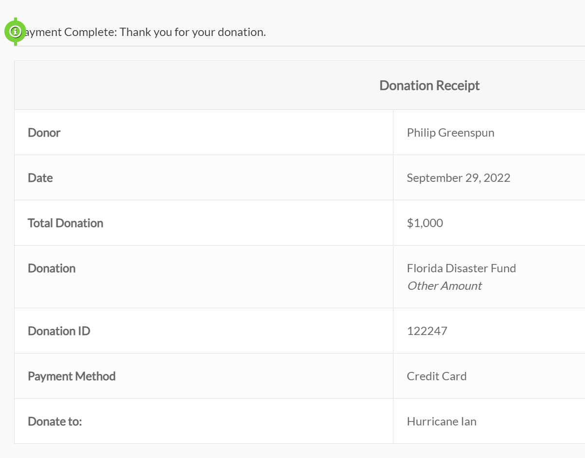
Task: Select the $1,000 amount value
Action: [x=425, y=223]
